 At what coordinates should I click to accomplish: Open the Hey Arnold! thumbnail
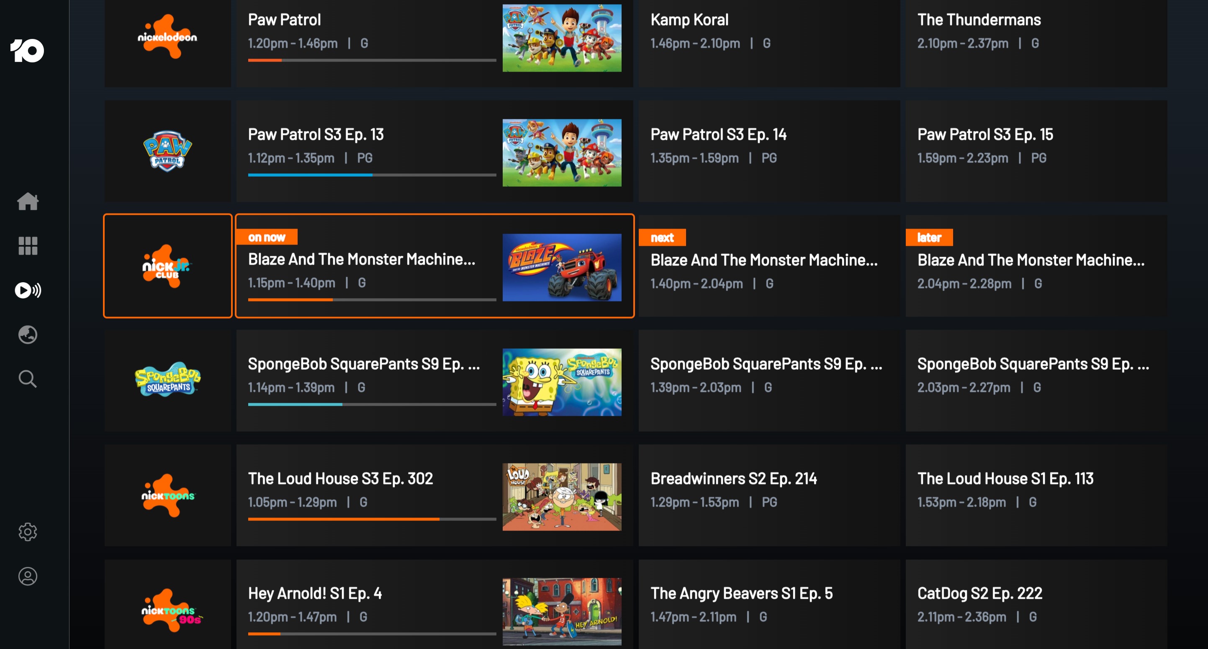pos(562,611)
